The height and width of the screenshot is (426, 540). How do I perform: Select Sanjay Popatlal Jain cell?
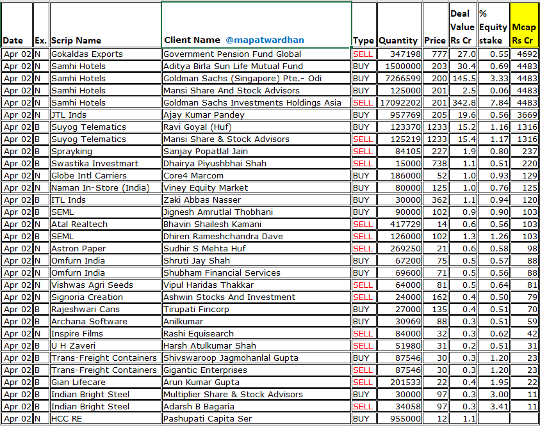[256, 152]
